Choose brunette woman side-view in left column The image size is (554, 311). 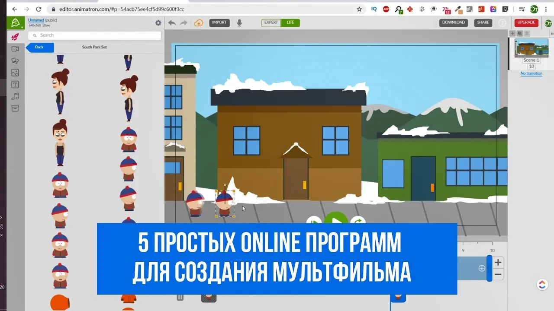click(x=60, y=91)
